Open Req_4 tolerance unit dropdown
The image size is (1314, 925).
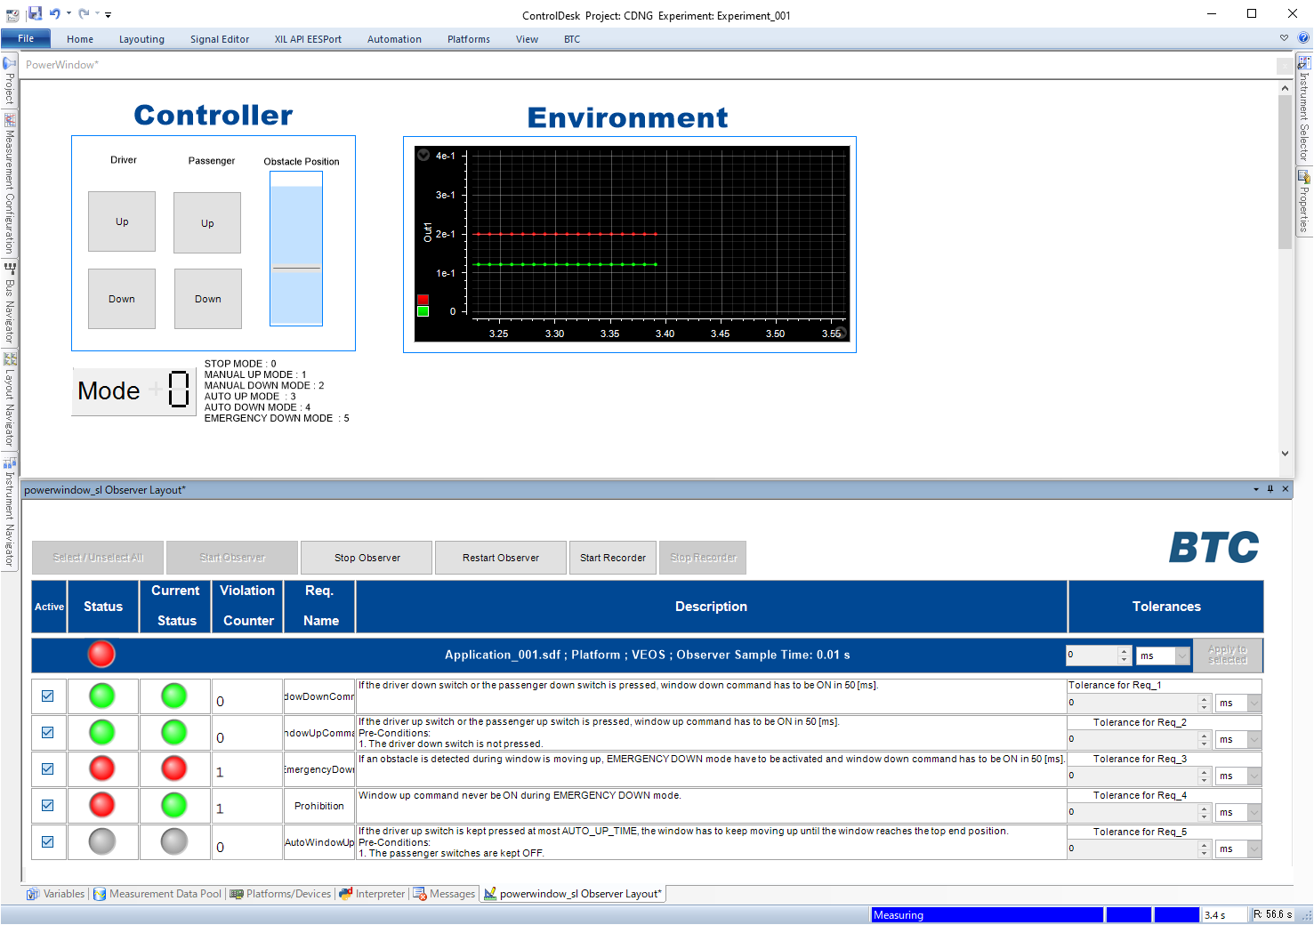[1254, 813]
